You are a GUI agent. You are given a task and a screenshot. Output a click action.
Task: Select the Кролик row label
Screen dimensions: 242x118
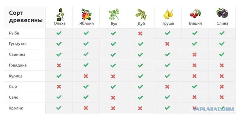coord(16,108)
